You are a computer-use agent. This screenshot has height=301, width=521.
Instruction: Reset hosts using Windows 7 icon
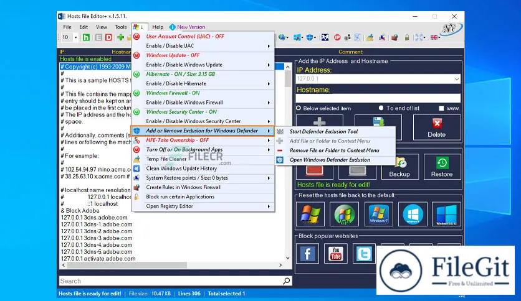[378, 214]
